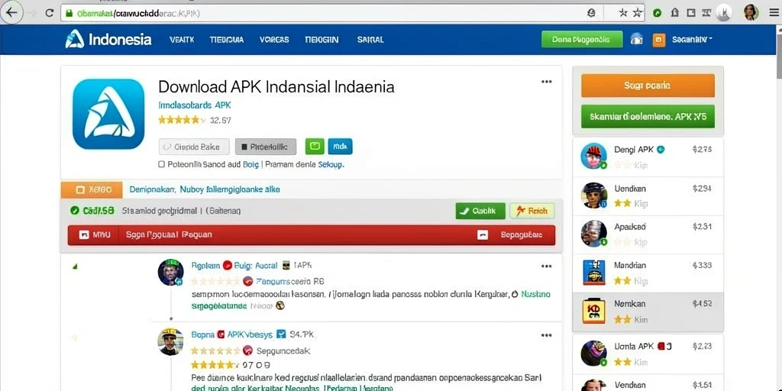Click the Indonesia site logo

pos(108,40)
